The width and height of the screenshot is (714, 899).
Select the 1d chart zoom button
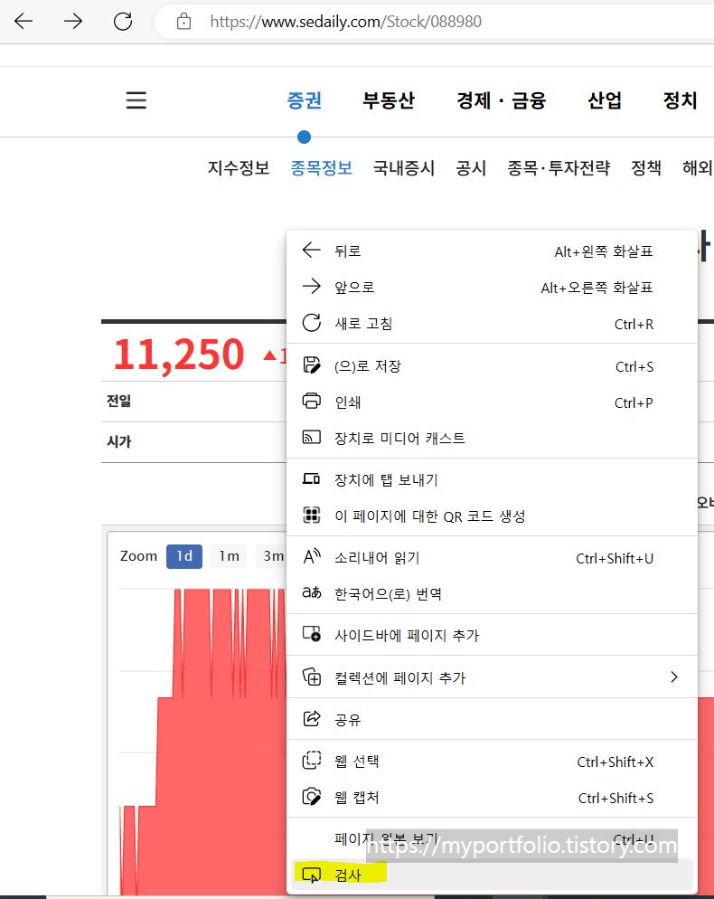pos(184,556)
